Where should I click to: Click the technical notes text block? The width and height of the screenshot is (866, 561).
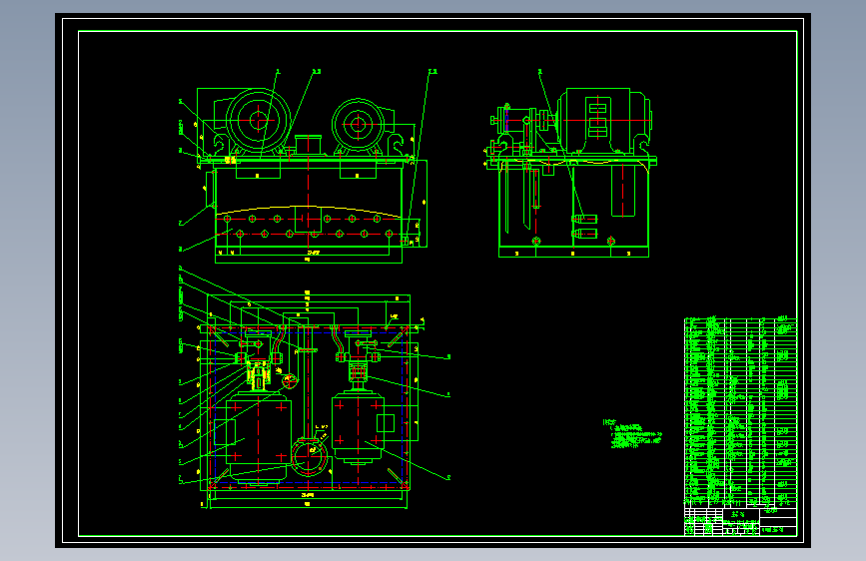point(632,433)
